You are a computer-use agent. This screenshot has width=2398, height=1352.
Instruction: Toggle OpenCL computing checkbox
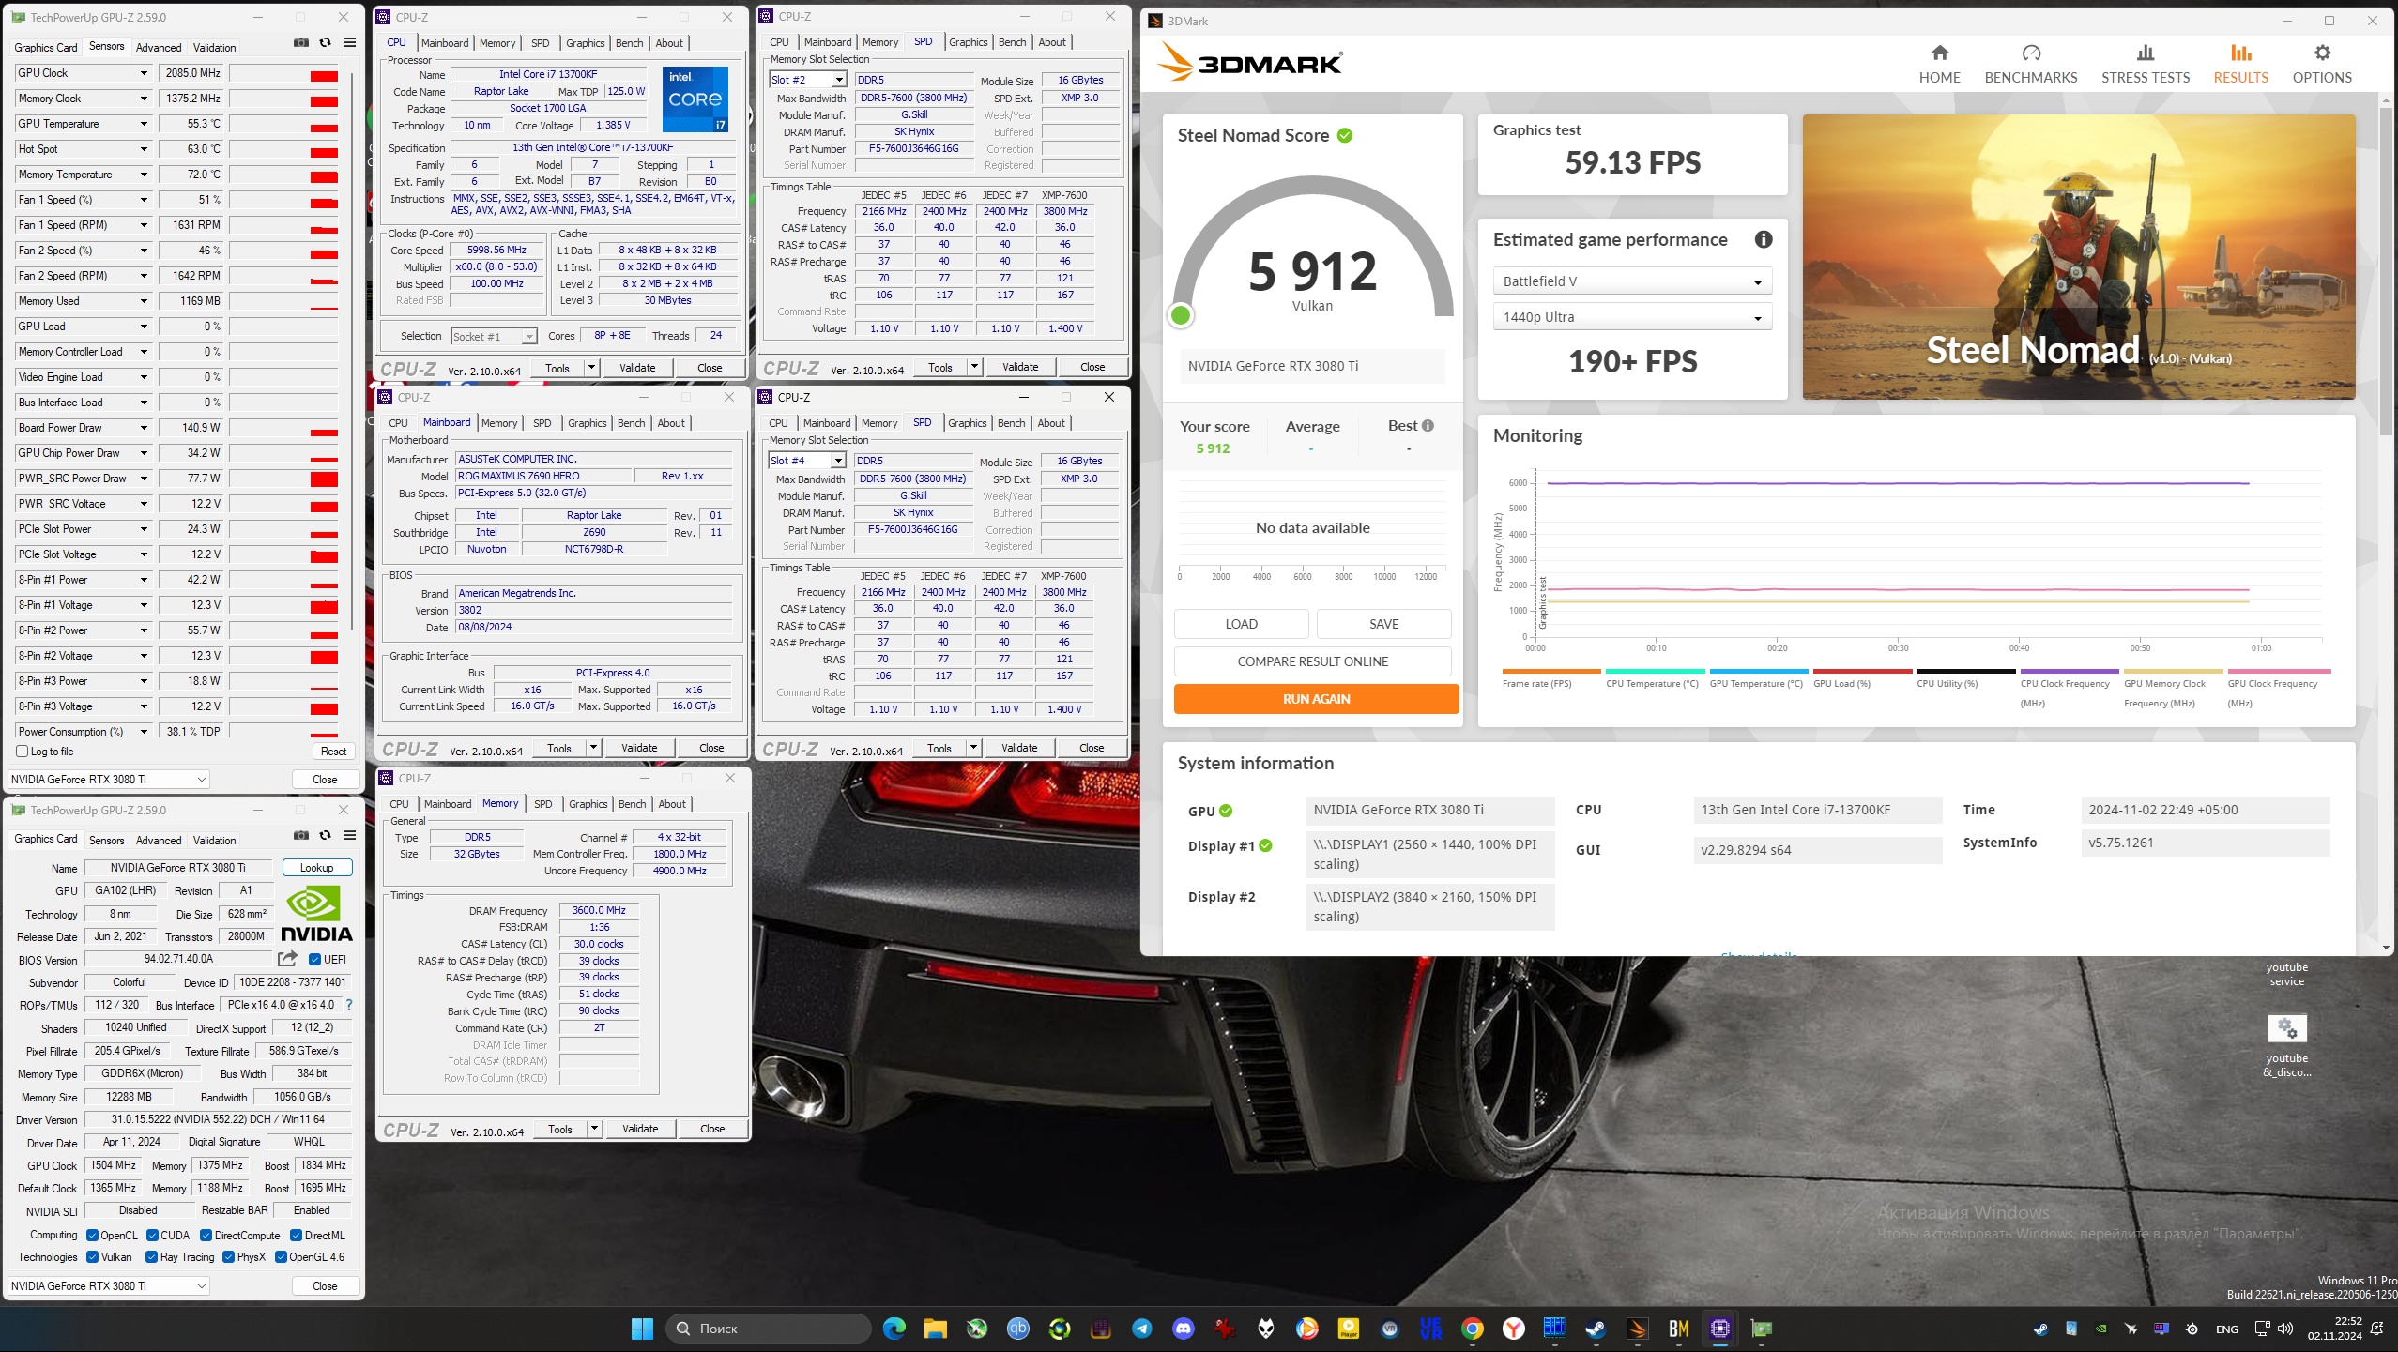[x=92, y=1235]
